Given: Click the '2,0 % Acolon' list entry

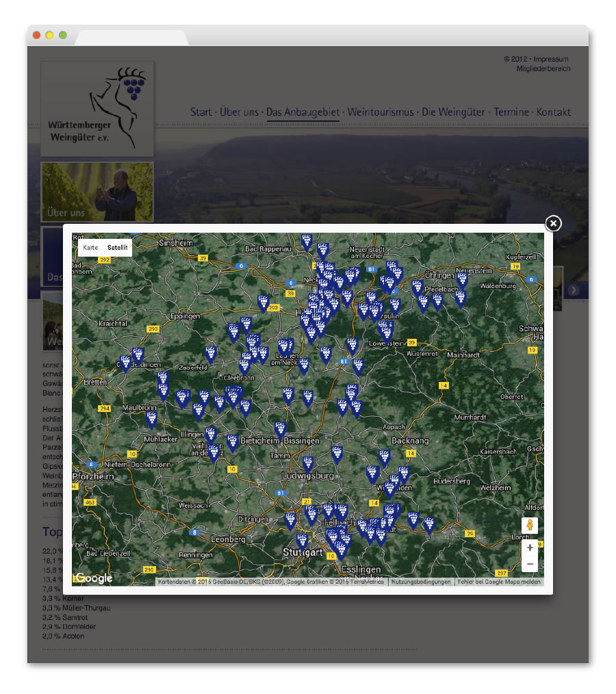Looking at the screenshot, I should (63, 636).
